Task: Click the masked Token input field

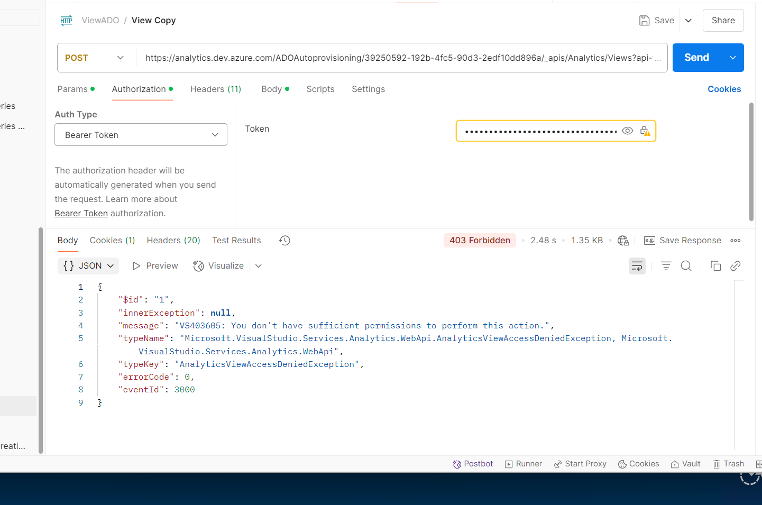Action: 540,131
